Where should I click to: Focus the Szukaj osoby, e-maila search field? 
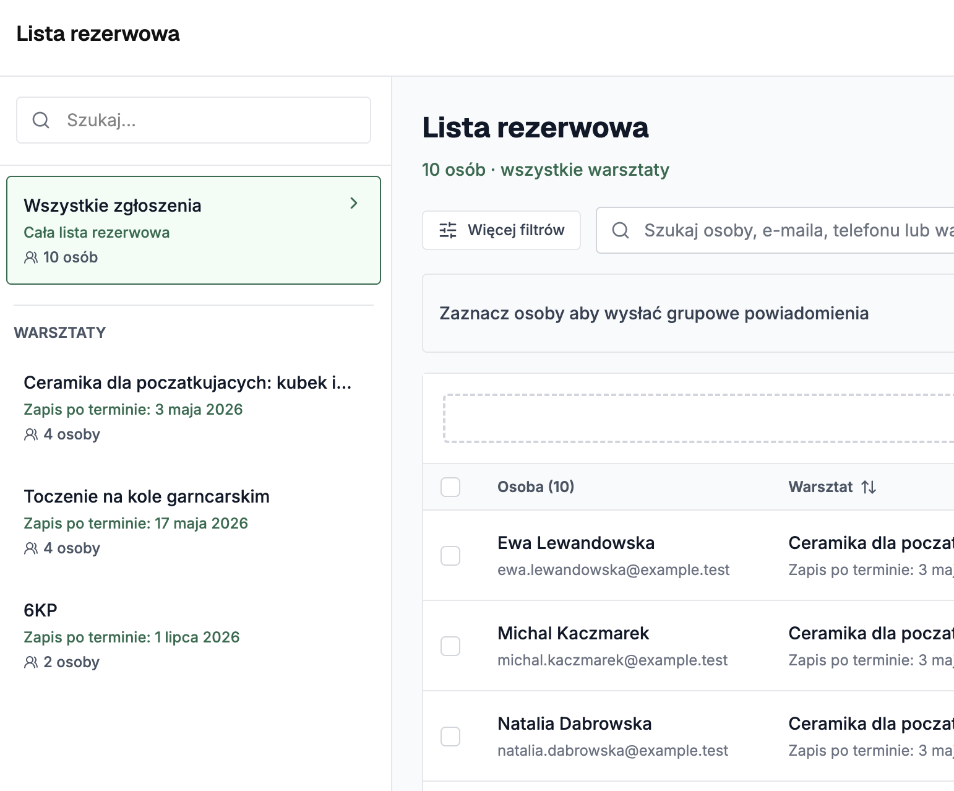point(775,230)
